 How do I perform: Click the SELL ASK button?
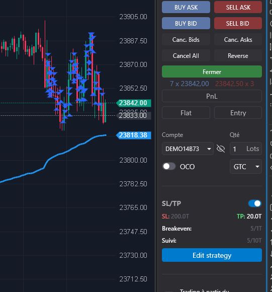click(x=238, y=7)
